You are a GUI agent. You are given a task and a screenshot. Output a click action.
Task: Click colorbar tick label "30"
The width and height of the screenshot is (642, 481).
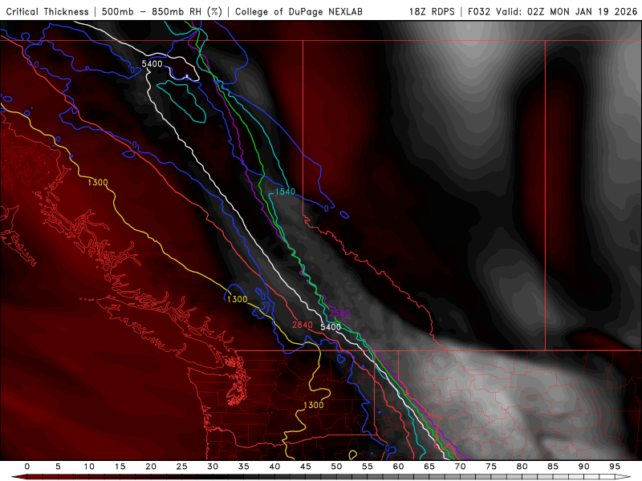coord(213,467)
